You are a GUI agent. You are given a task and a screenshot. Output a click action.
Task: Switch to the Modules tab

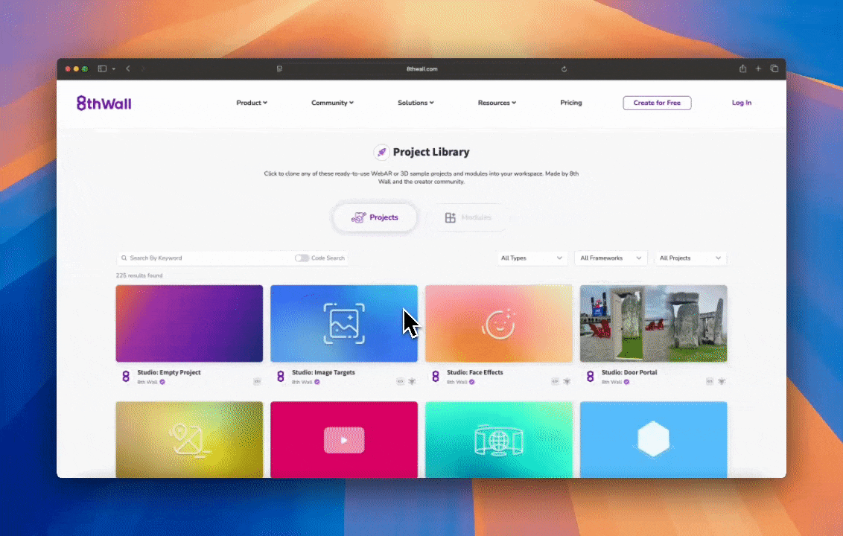[469, 217]
